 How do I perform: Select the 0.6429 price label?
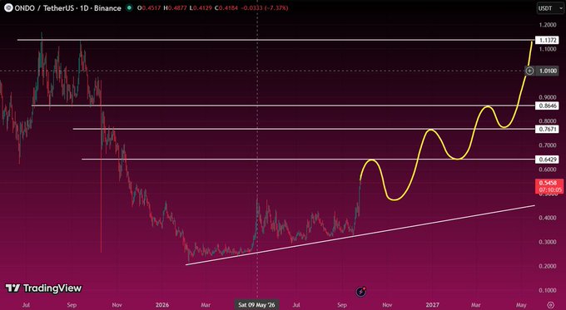[547, 159]
